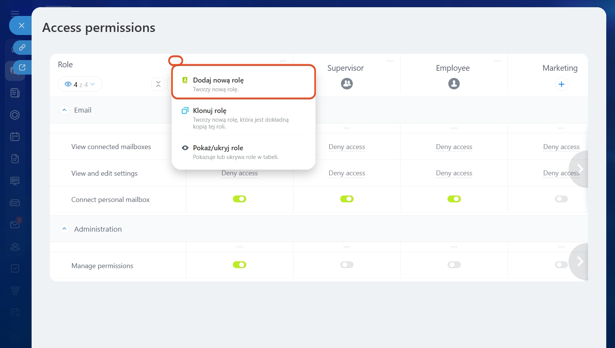The image size is (615, 348).
Task: Click Supervisor's Deny access for View connected mailboxes
Action: point(347,147)
